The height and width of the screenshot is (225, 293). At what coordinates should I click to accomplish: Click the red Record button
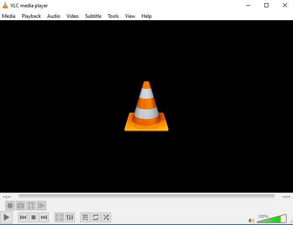[10, 206]
